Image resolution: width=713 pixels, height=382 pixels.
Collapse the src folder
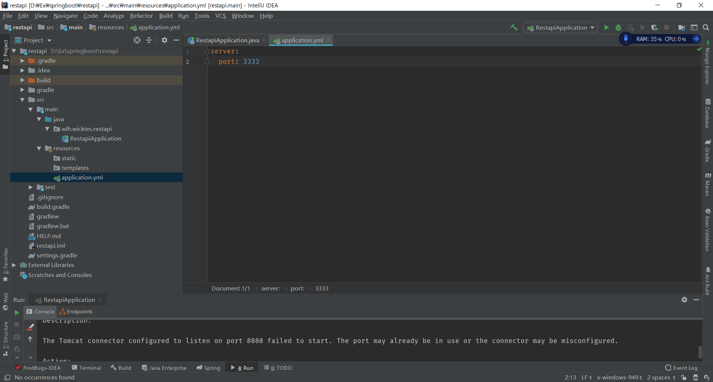[x=22, y=100]
